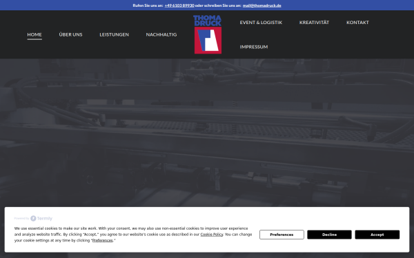Open the Cookie Policy link
414x258 pixels.
click(212, 235)
